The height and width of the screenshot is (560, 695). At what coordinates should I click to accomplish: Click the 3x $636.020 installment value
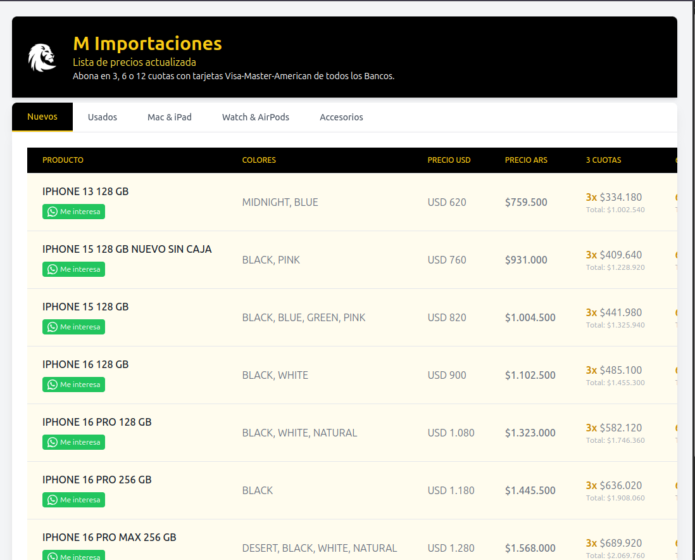614,486
